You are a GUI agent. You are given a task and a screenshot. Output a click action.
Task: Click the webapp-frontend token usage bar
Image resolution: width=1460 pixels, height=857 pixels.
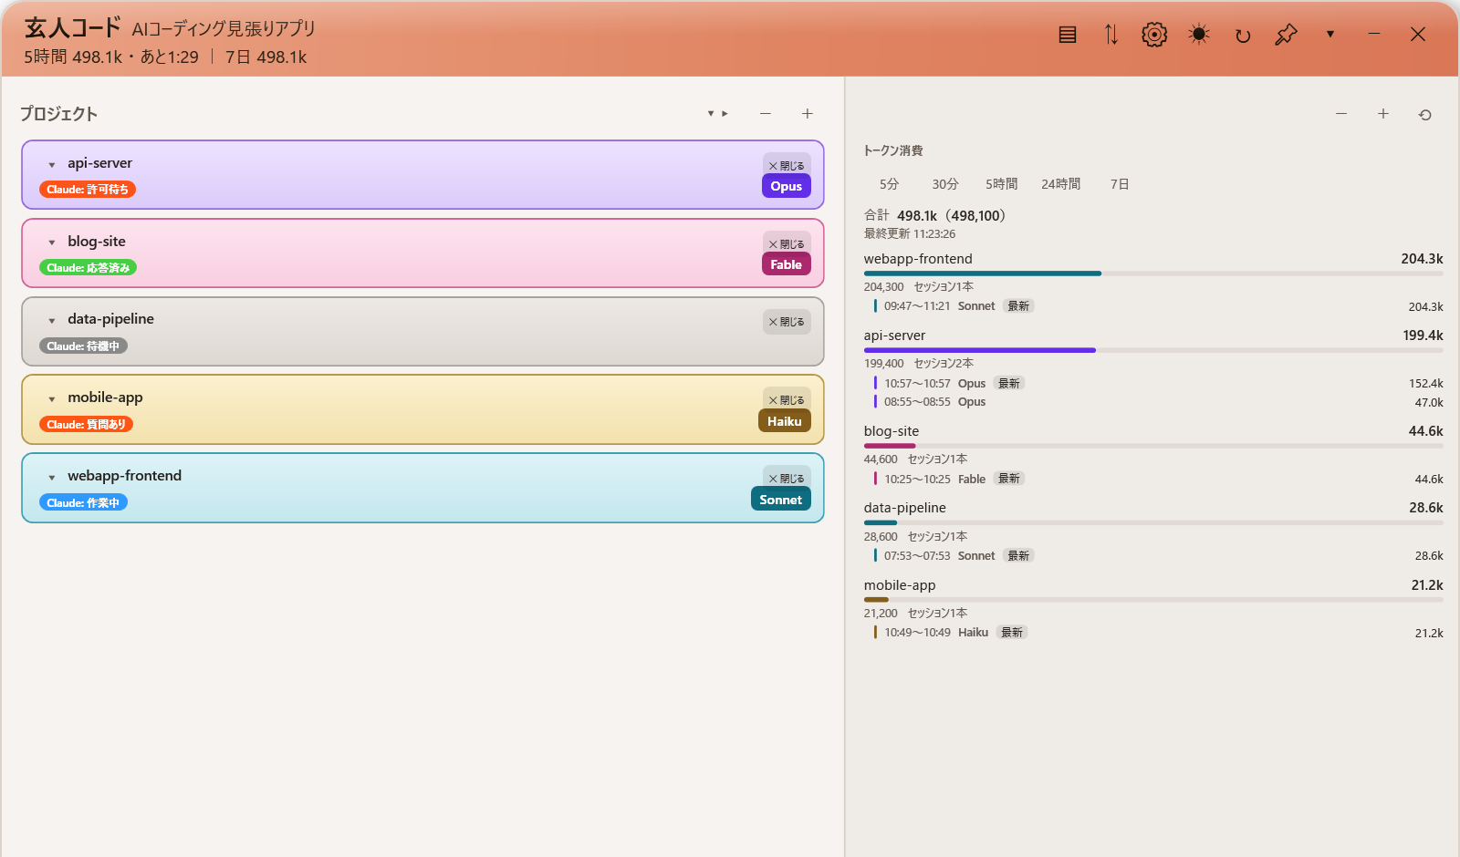1153,274
